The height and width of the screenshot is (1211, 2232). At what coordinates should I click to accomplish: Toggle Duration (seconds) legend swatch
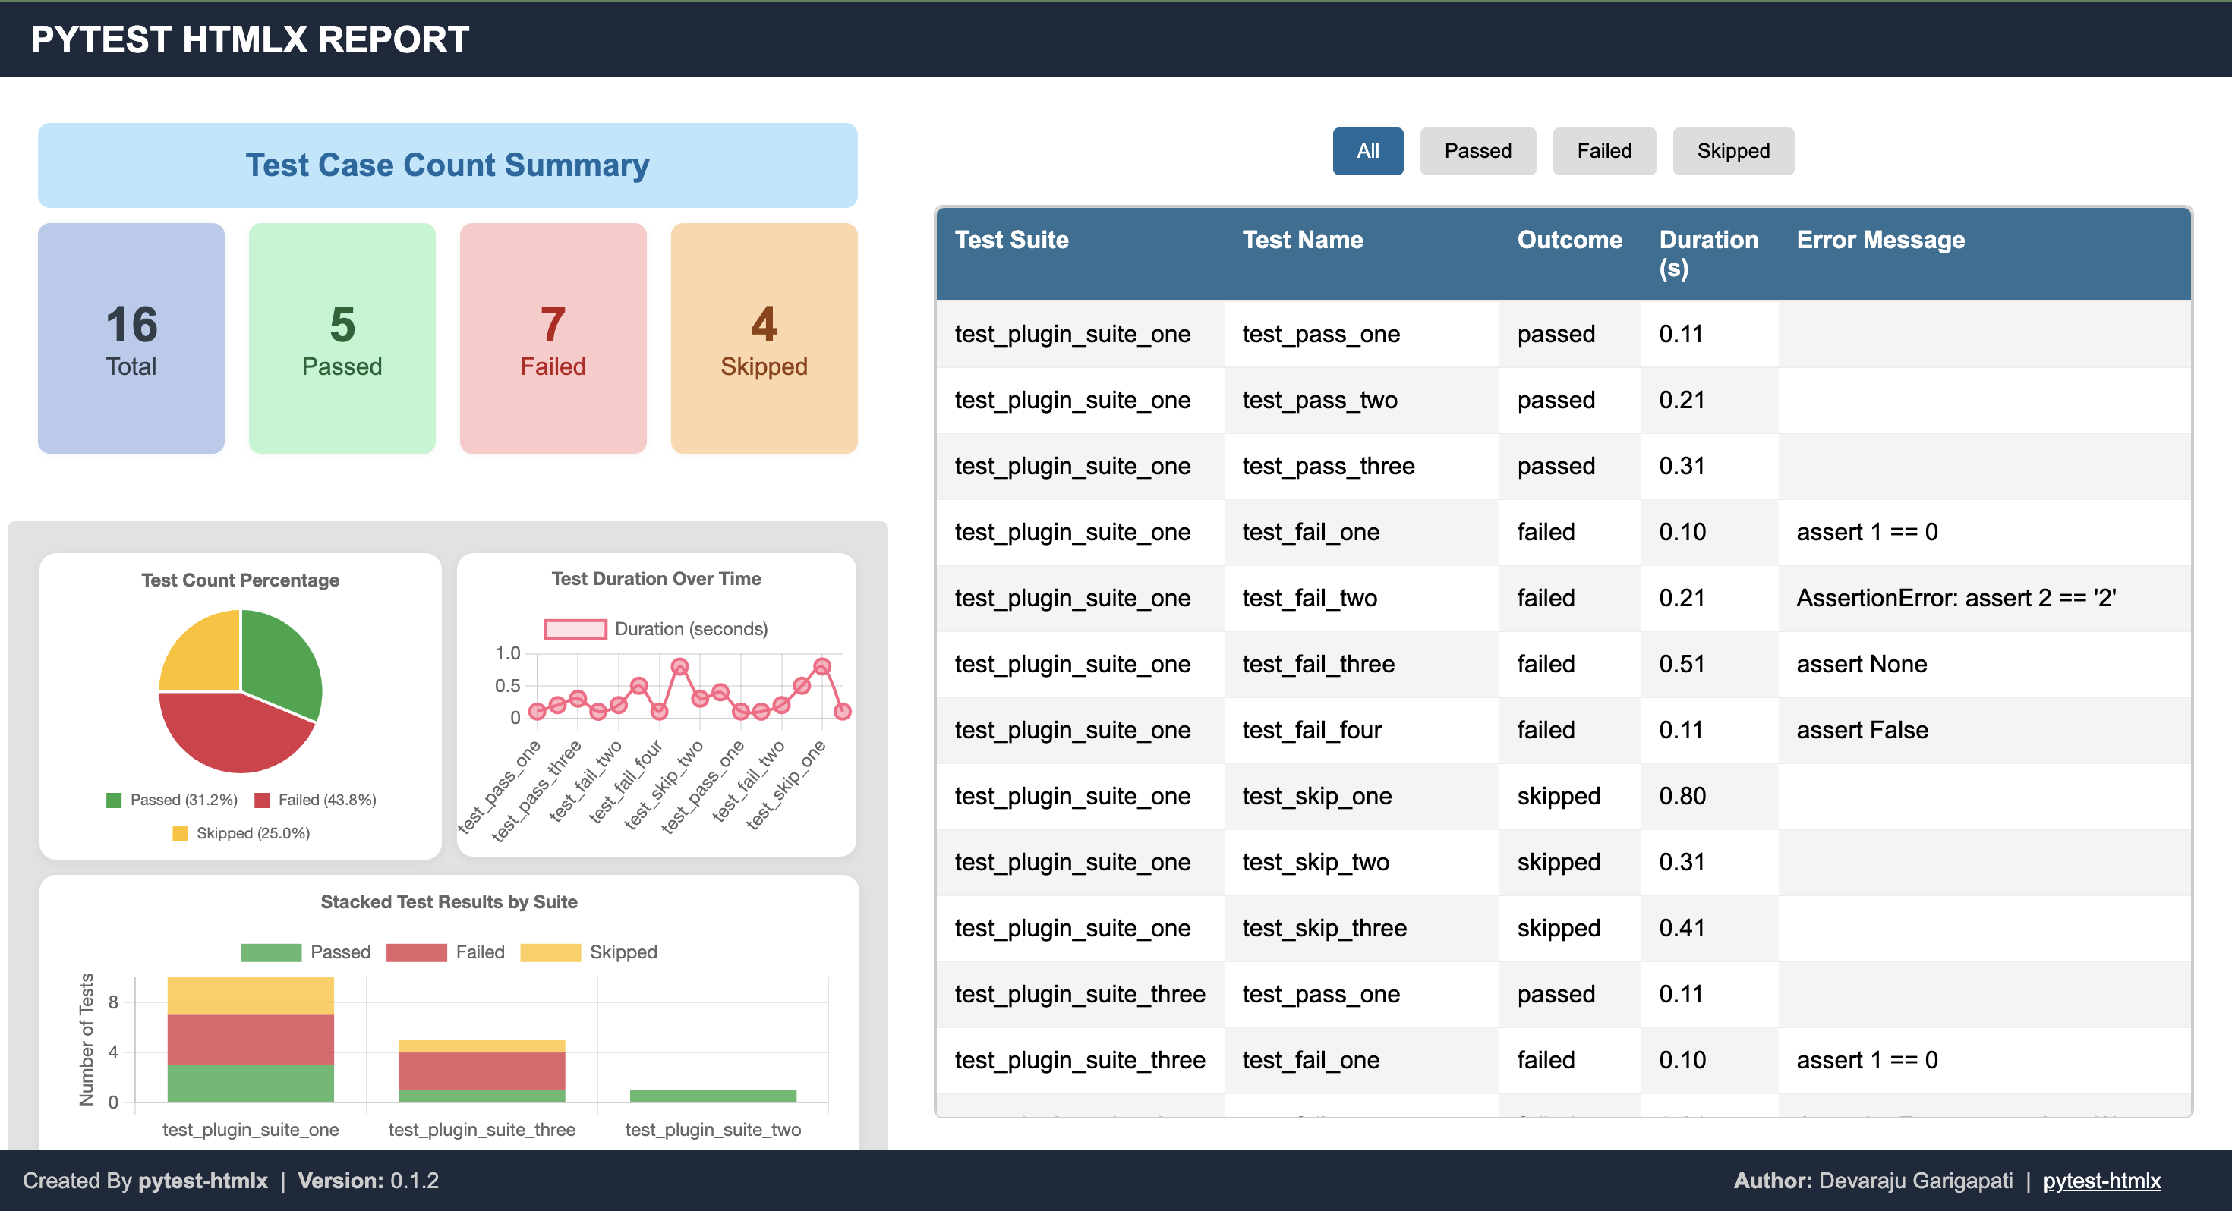pyautogui.click(x=575, y=629)
